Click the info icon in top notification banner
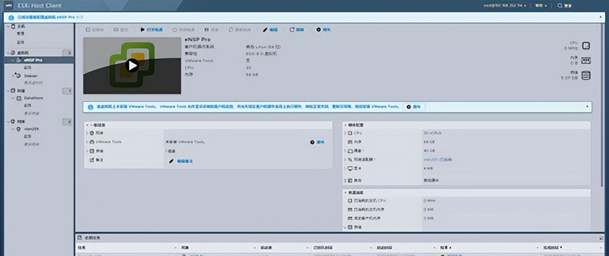 (10, 18)
